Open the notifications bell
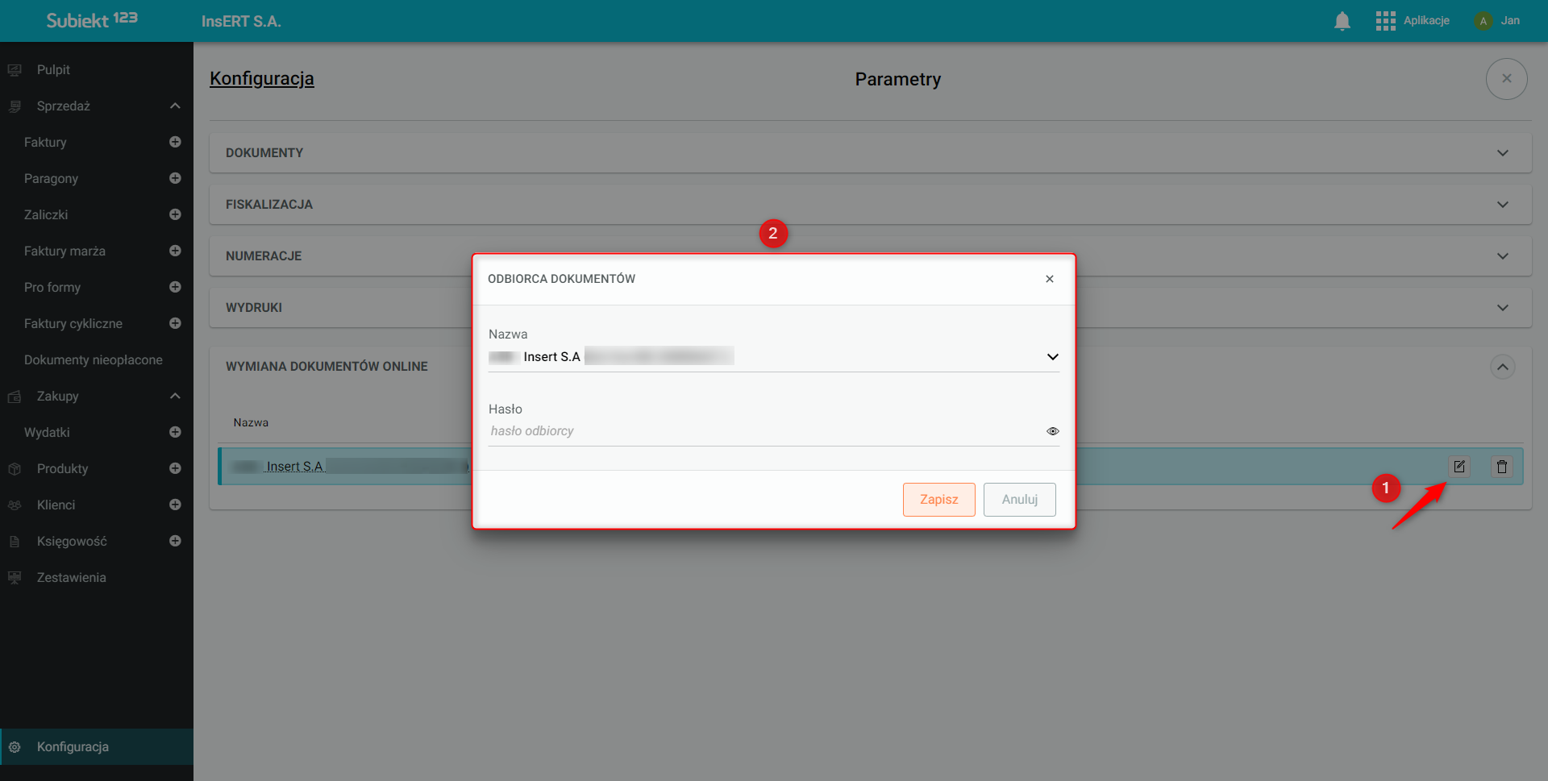 (x=1342, y=21)
